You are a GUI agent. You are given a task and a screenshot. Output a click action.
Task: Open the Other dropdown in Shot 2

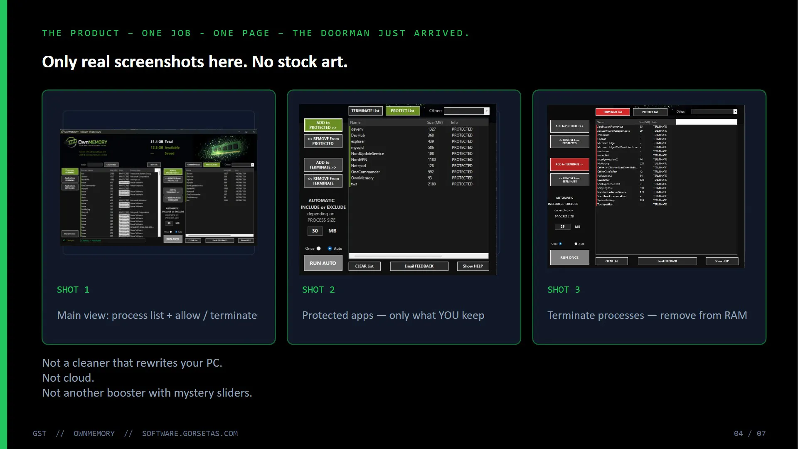(467, 111)
